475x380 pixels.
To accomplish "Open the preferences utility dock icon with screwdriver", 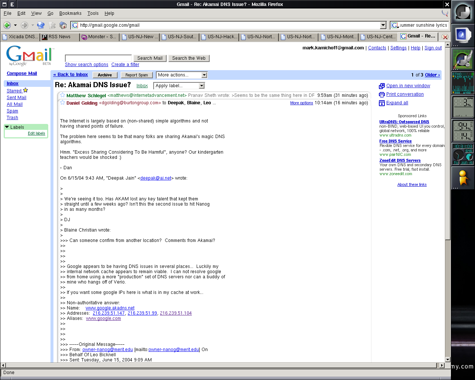I will pos(463,59).
